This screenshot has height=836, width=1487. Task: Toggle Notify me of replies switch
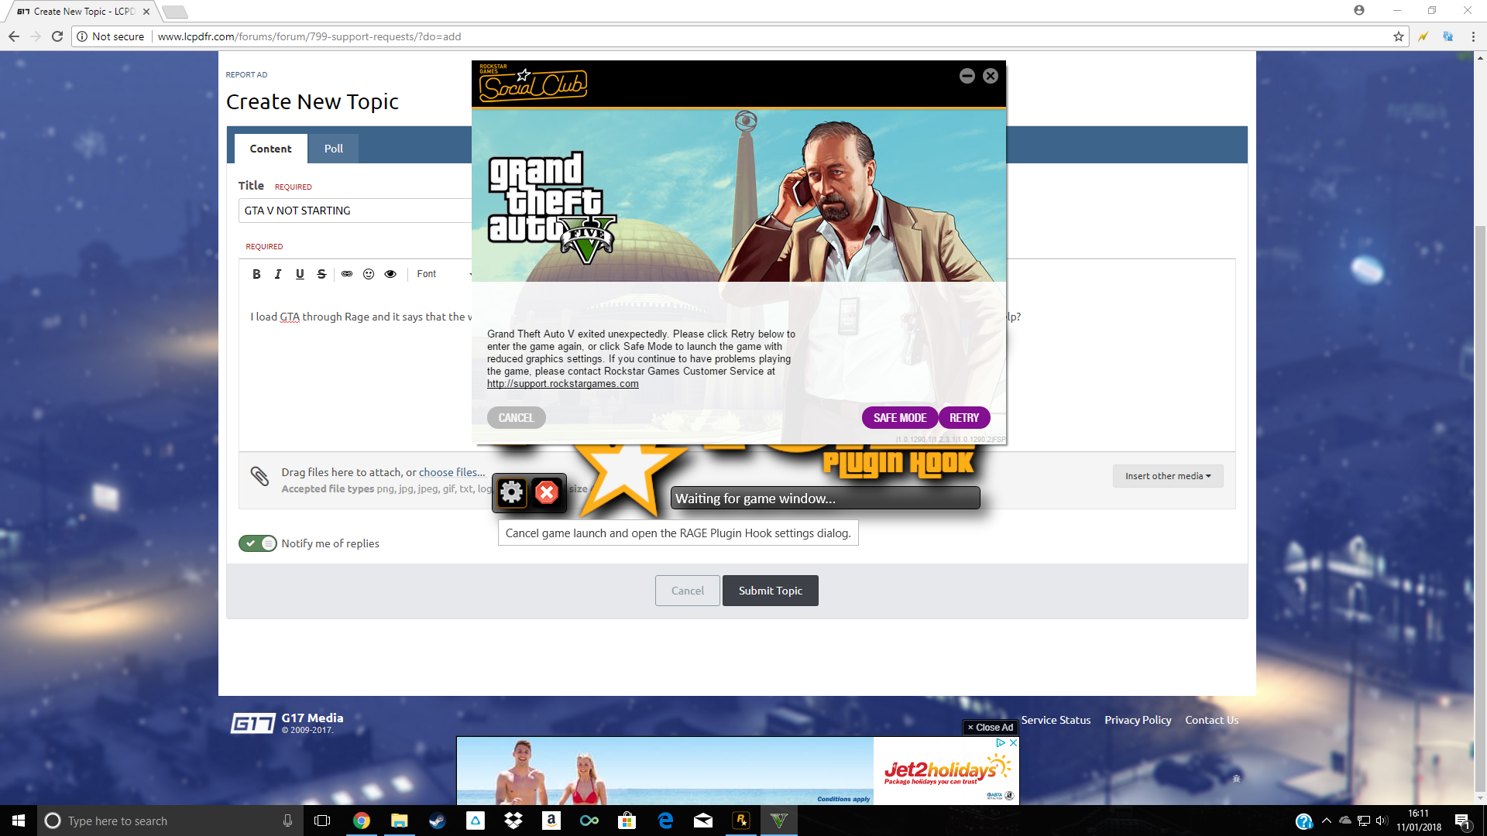tap(258, 543)
